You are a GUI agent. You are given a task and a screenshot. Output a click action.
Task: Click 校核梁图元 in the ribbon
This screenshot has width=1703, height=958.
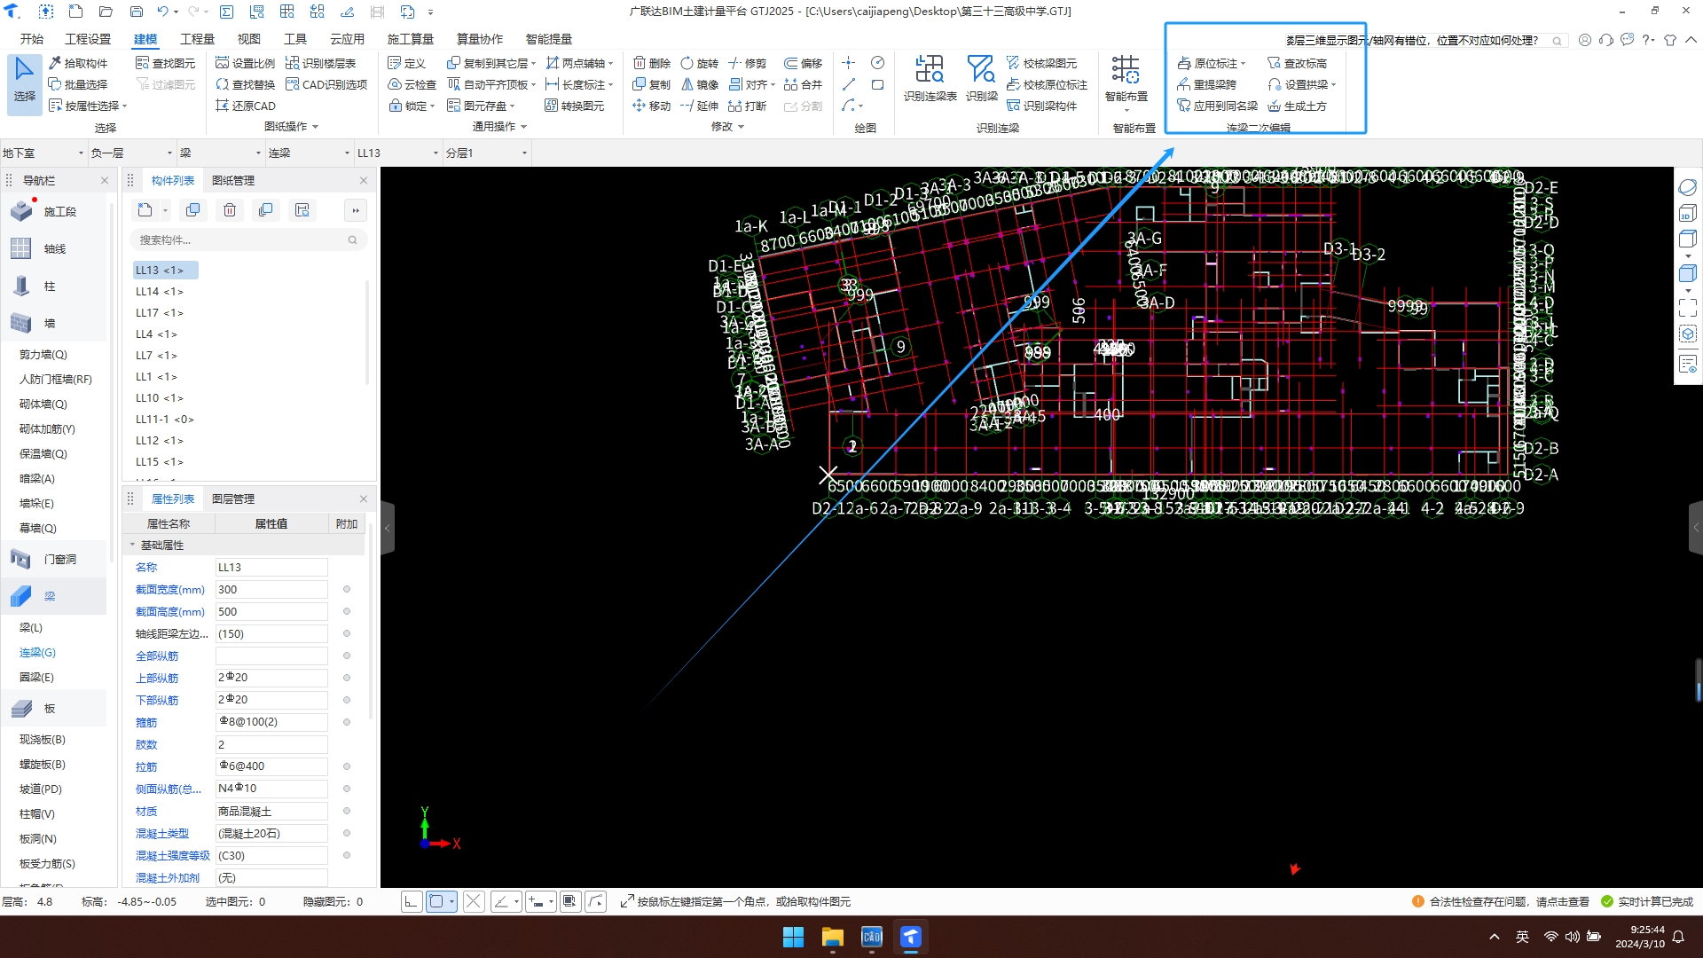pyautogui.click(x=1041, y=63)
